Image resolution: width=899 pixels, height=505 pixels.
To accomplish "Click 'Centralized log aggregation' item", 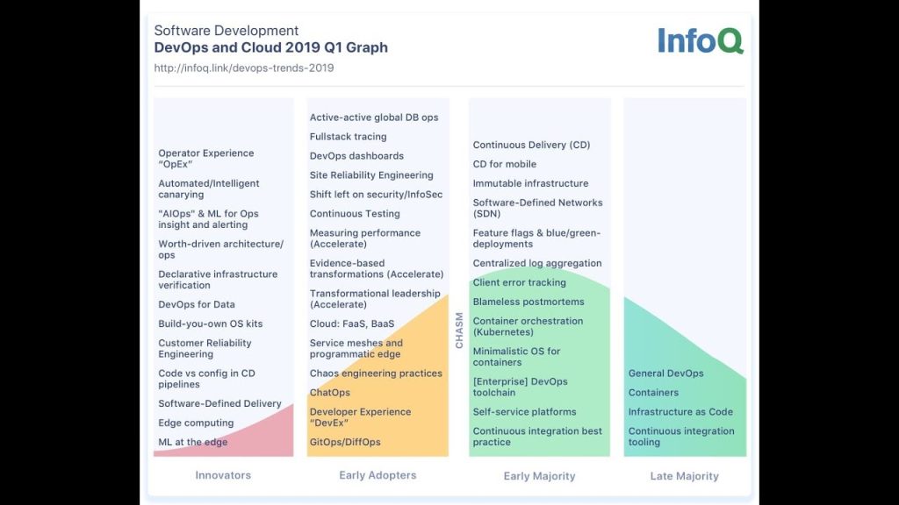I will pyautogui.click(x=537, y=263).
